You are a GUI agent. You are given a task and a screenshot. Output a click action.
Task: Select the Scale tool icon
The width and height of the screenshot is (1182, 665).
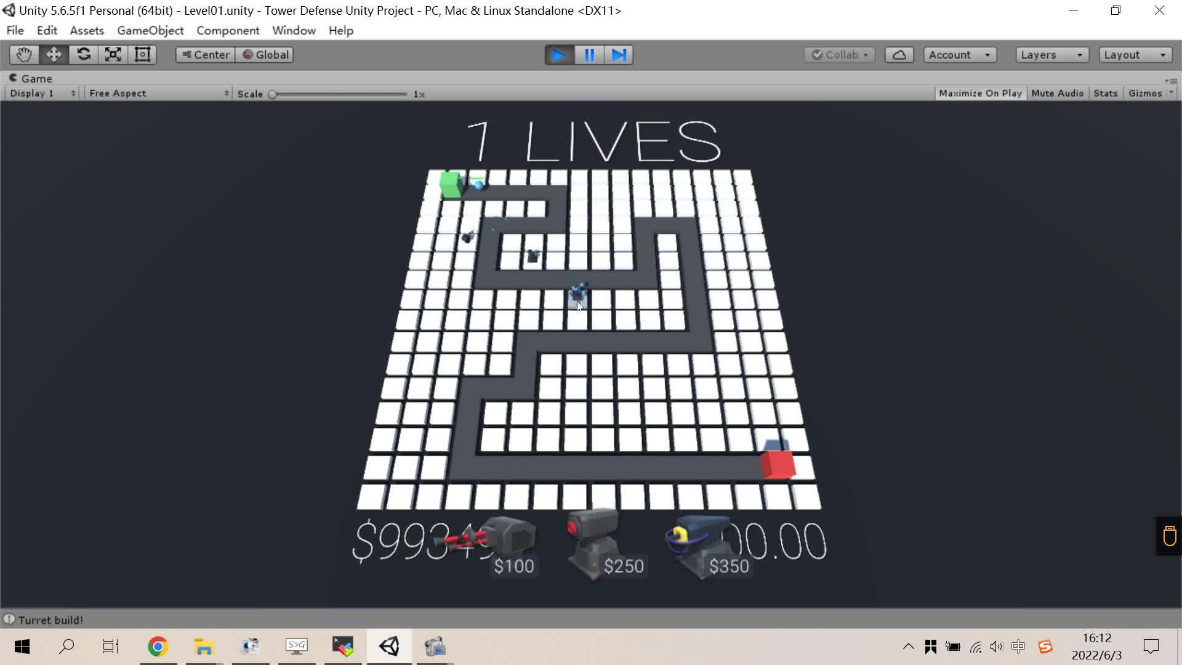click(113, 55)
